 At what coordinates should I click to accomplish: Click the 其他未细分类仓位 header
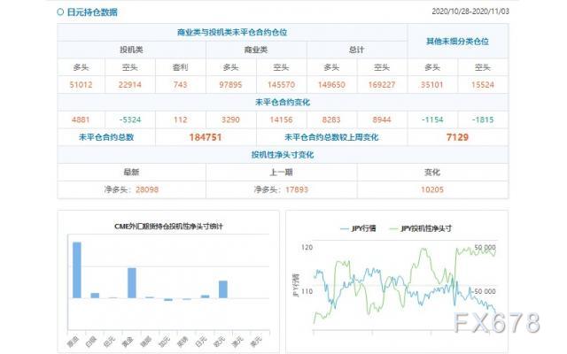(x=457, y=42)
